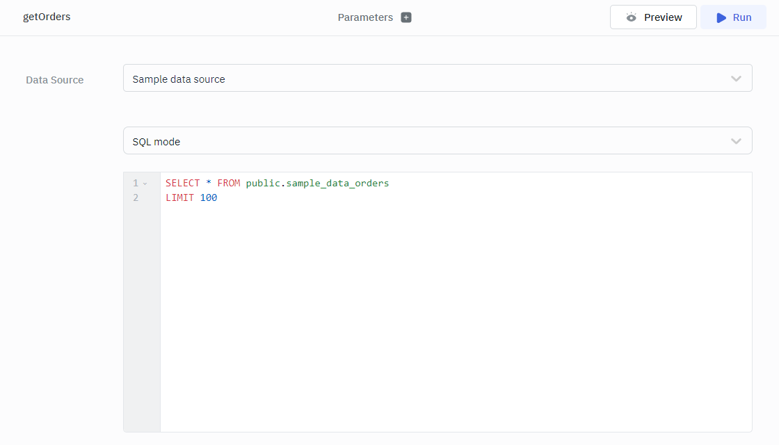Click the getOrders query name
779x445 pixels.
click(47, 17)
